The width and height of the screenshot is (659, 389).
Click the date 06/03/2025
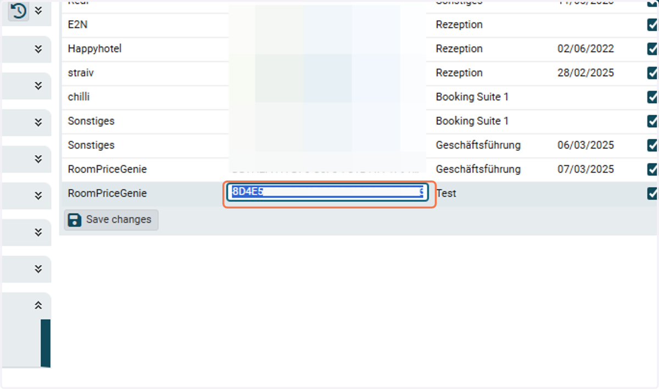click(x=586, y=145)
